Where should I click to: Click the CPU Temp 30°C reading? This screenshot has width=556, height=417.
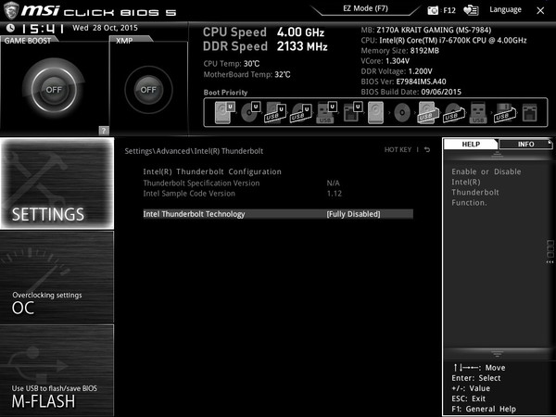[x=232, y=63]
